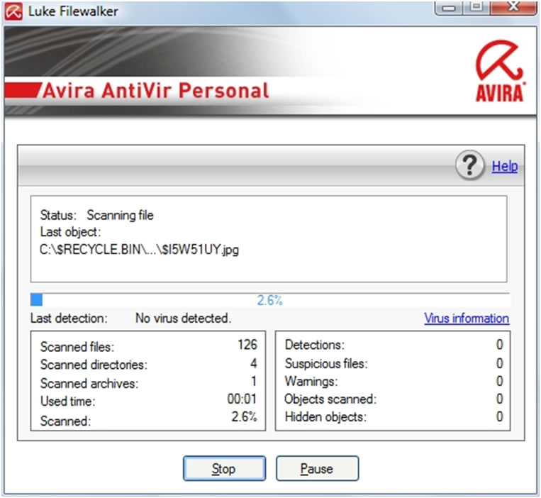This screenshot has width=541, height=498.
Task: Click the Detections count 0
Action: (x=500, y=345)
